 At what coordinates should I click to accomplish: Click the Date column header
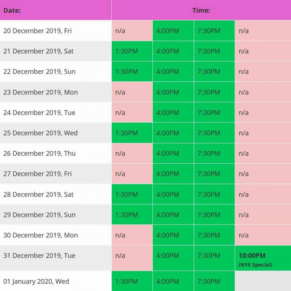tap(12, 10)
